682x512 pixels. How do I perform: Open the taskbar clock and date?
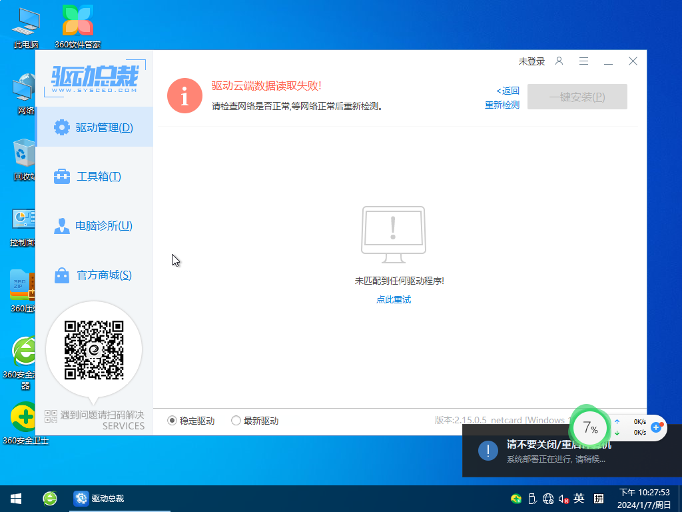point(644,499)
